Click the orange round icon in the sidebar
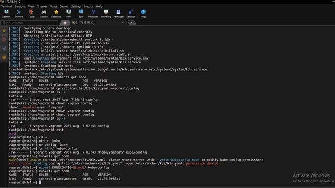 pyautogui.click(x=4, y=57)
